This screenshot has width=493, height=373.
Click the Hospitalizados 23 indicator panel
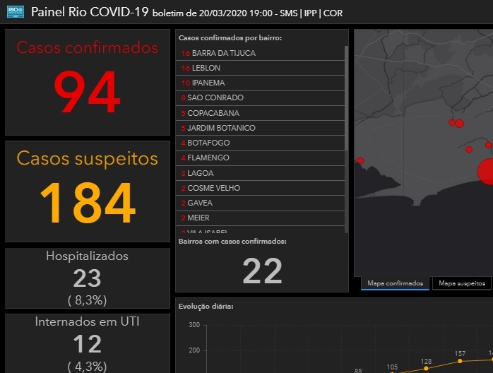[x=88, y=278]
